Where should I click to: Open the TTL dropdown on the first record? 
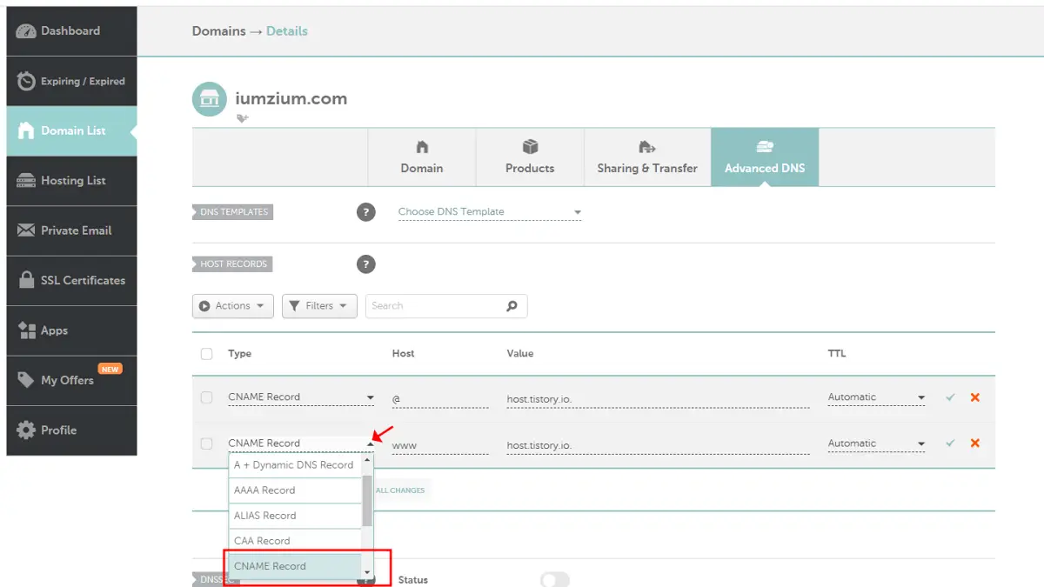point(876,397)
